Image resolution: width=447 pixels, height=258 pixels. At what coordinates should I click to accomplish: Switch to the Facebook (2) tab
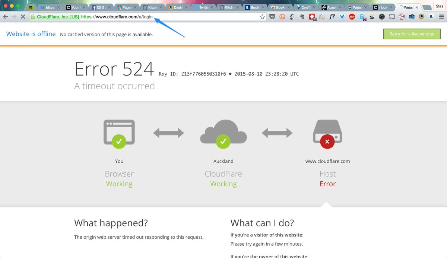[x=100, y=7]
